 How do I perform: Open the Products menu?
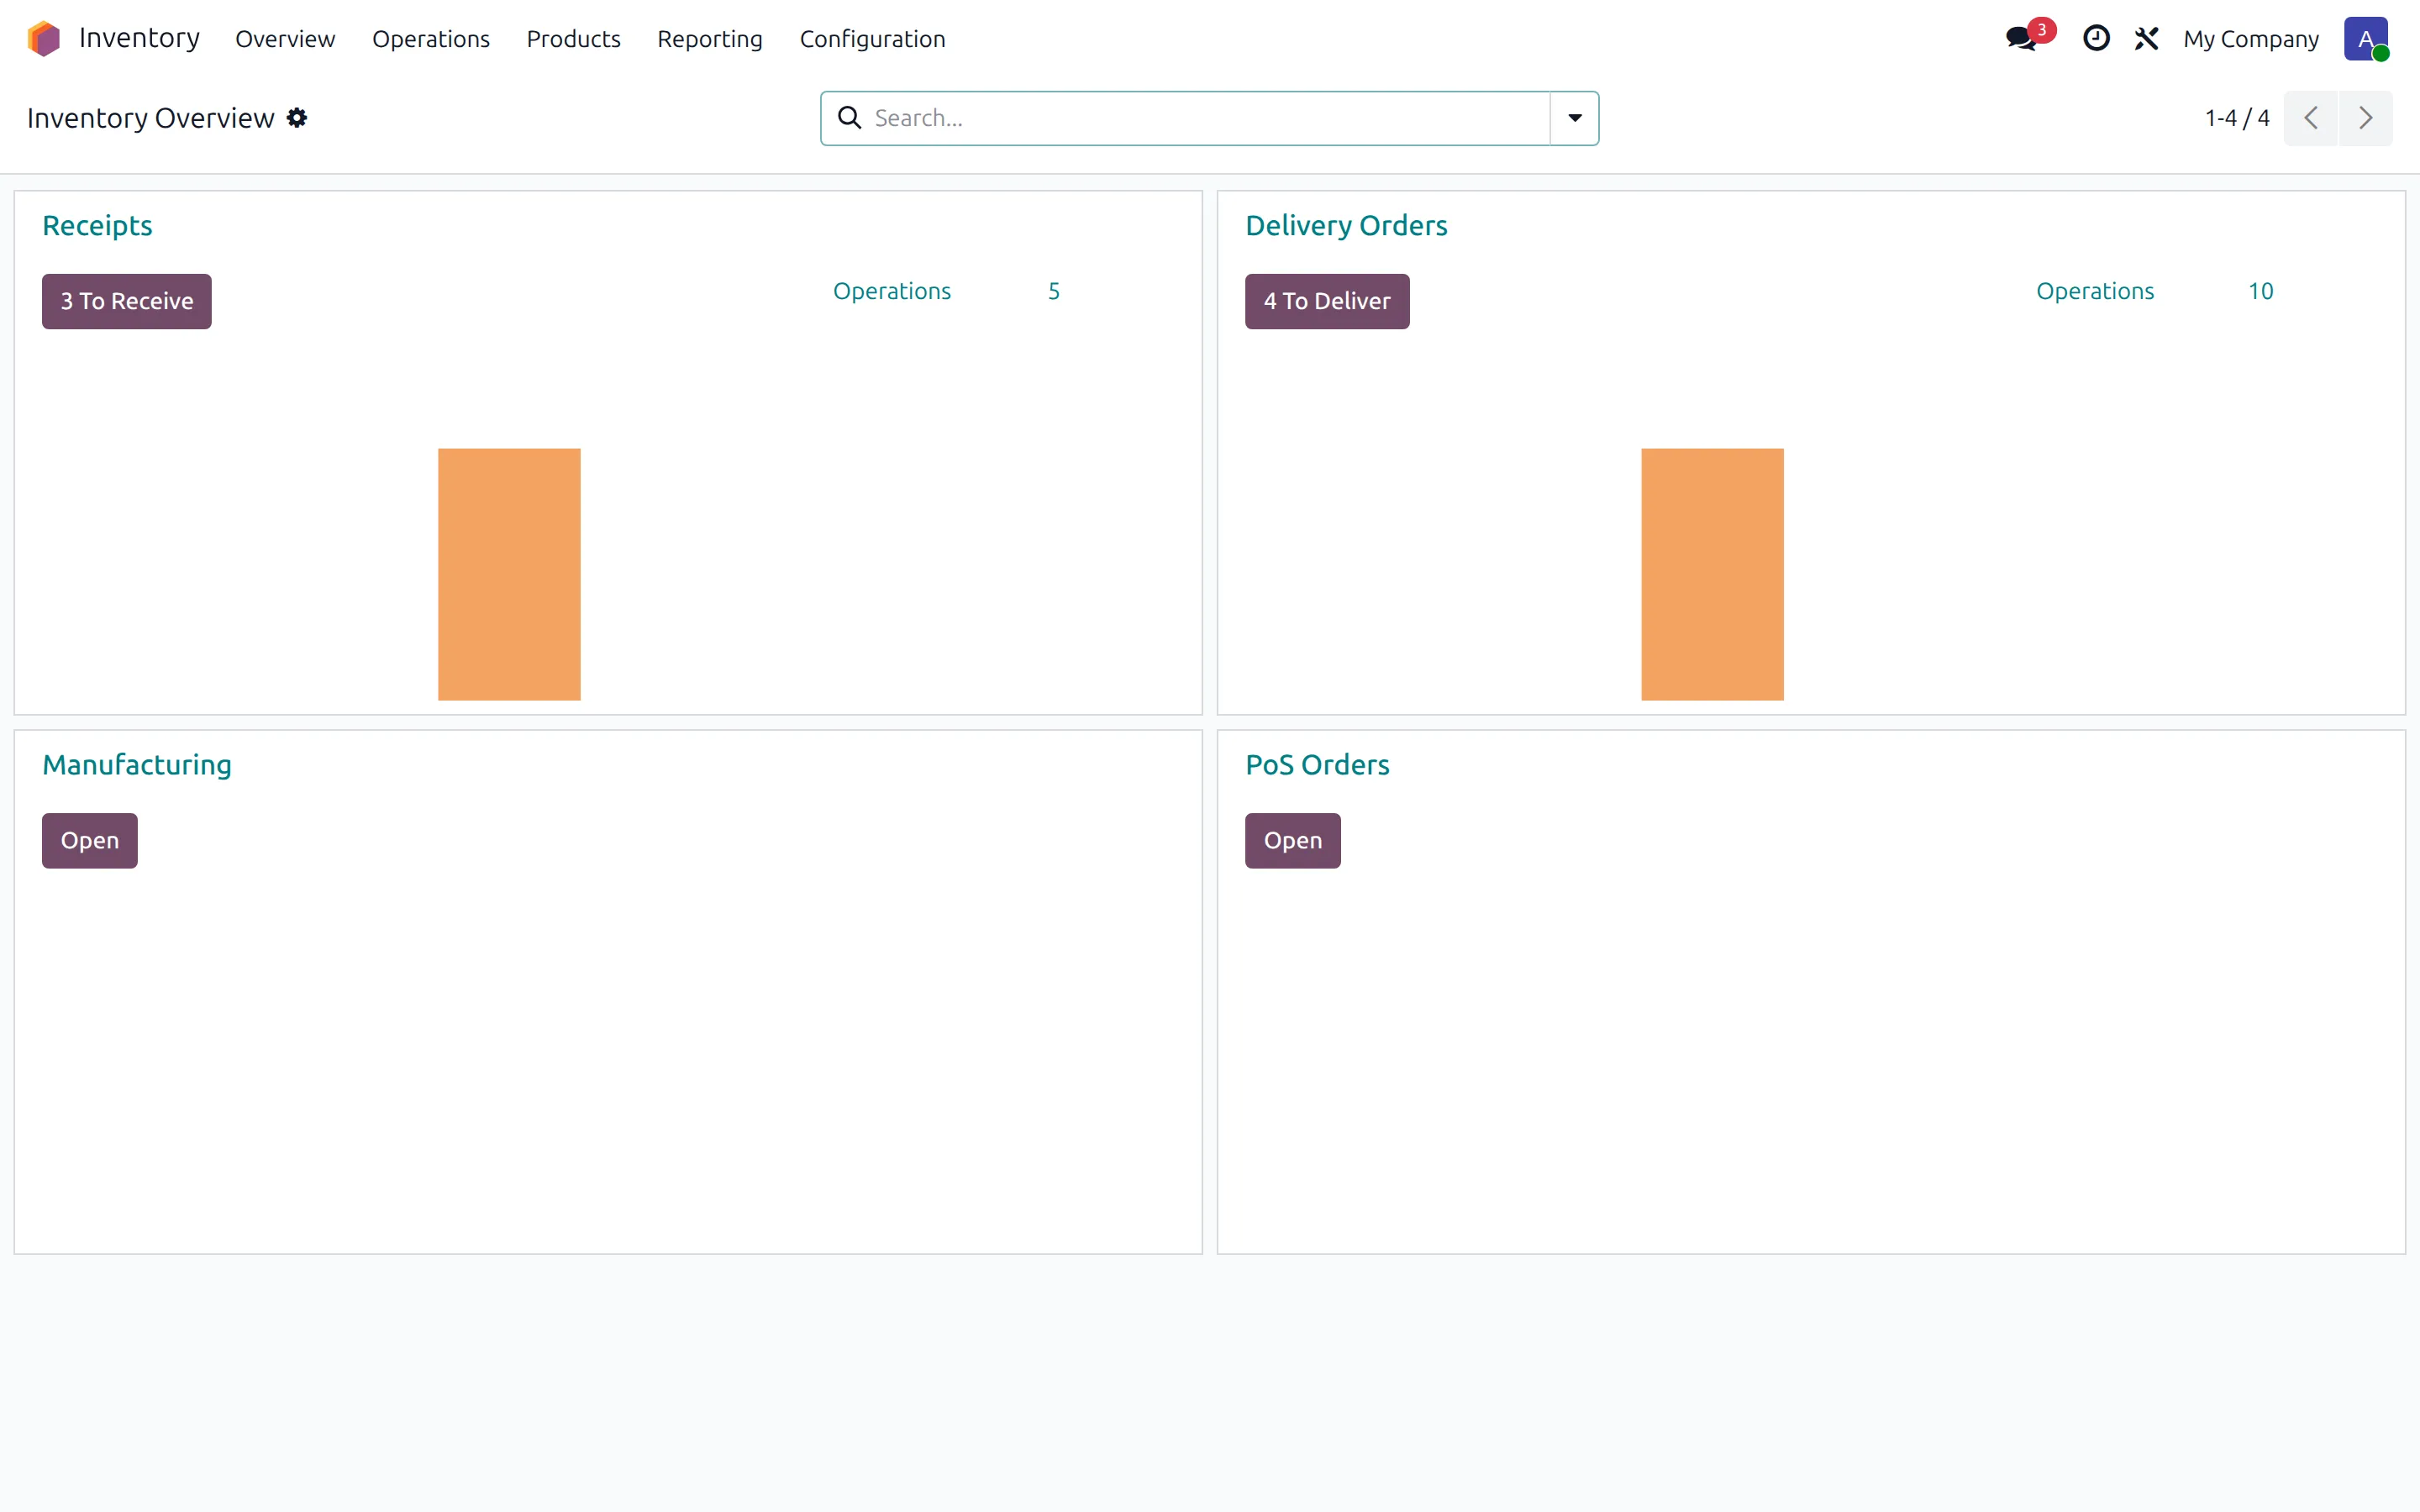574,39
